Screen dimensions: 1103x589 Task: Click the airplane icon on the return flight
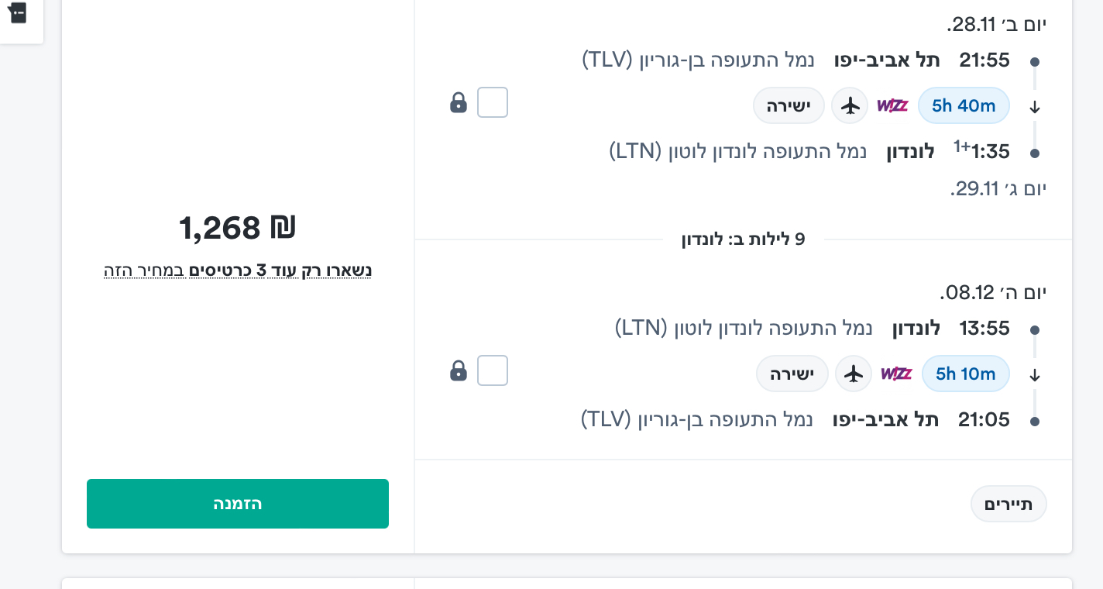click(x=854, y=374)
